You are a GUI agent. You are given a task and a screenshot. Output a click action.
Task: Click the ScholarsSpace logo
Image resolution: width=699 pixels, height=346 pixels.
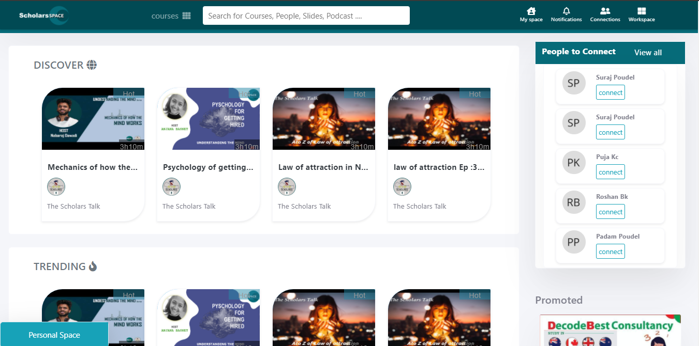point(43,15)
